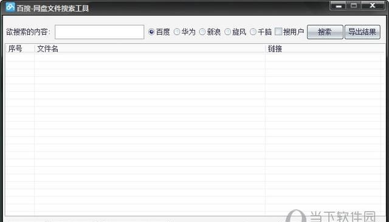389x222 pixels.
Task: Click the 搜索 button
Action: pos(325,32)
